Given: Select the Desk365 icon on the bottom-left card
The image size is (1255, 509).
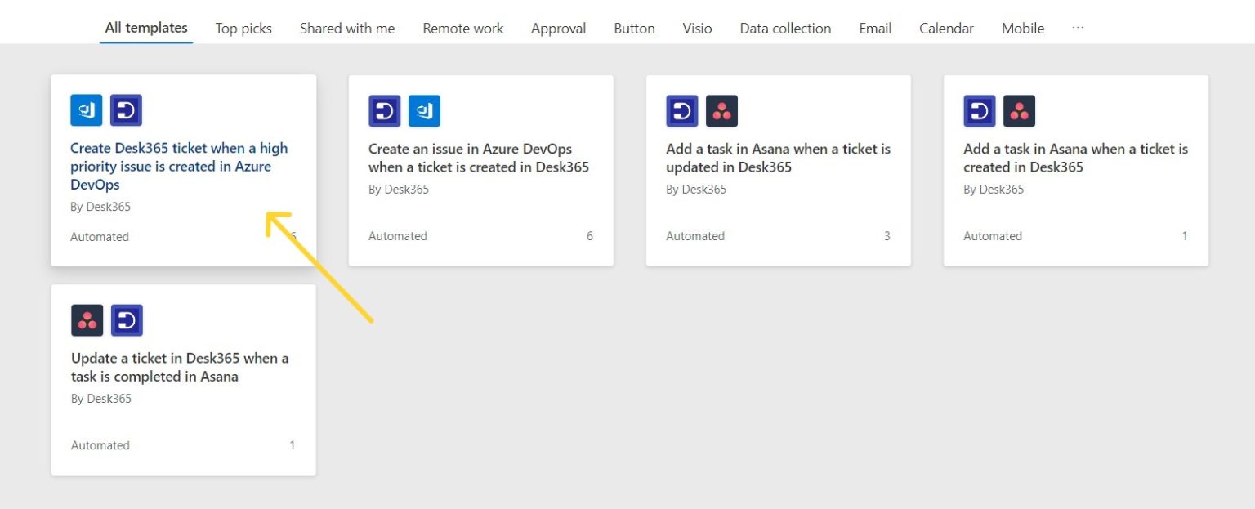Looking at the screenshot, I should tap(127, 319).
